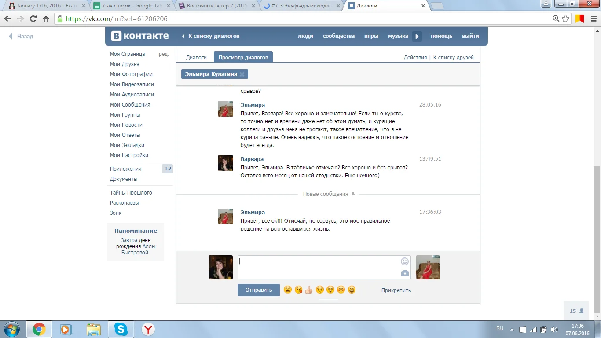Click the VKontakte logo
601x338 pixels.
coord(140,36)
